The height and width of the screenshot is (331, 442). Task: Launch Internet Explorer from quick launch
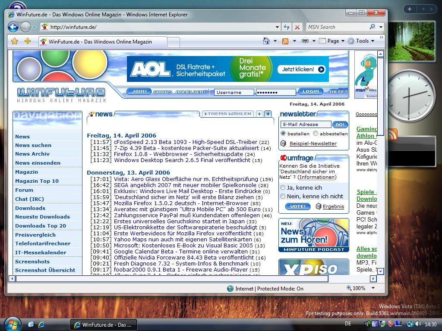[41, 325]
